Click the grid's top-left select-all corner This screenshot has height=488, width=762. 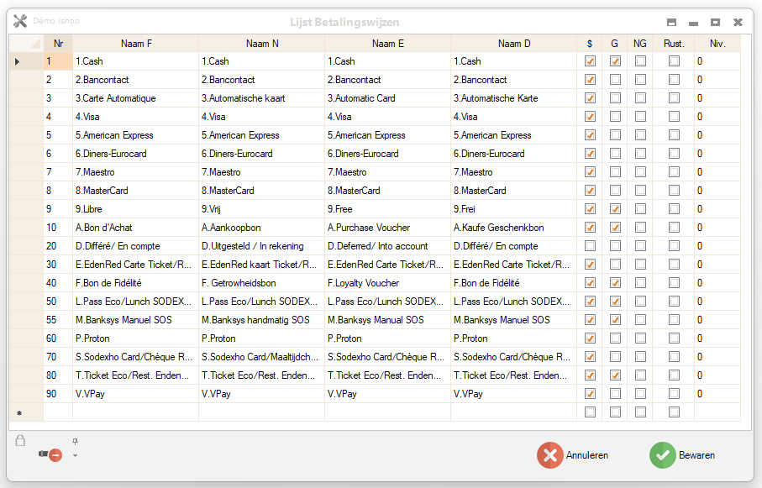[26, 44]
